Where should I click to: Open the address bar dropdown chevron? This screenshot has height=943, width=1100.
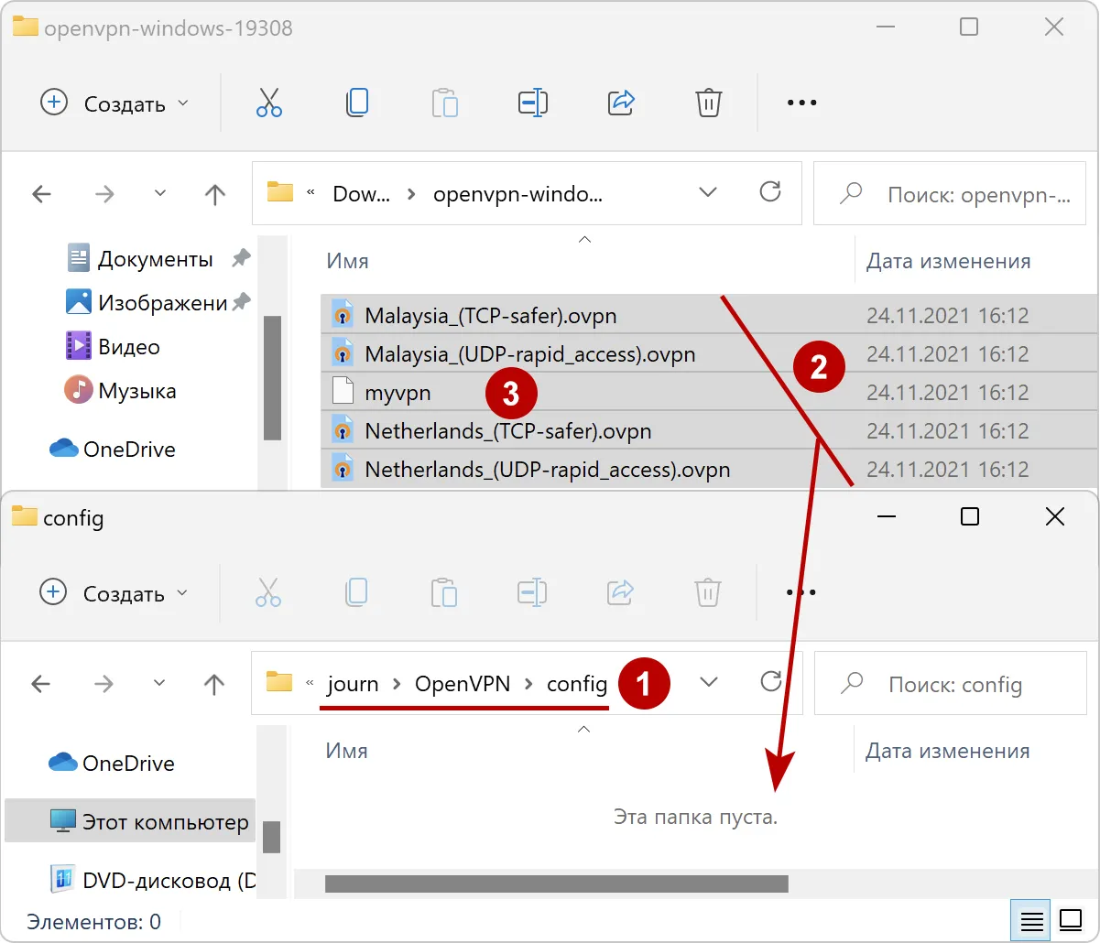coord(707,193)
